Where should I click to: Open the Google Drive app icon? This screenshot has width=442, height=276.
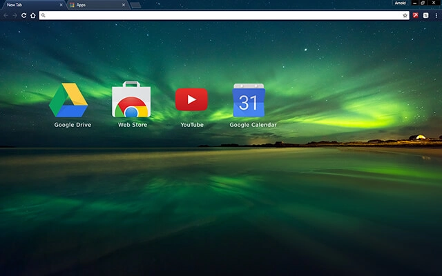pyautogui.click(x=68, y=100)
